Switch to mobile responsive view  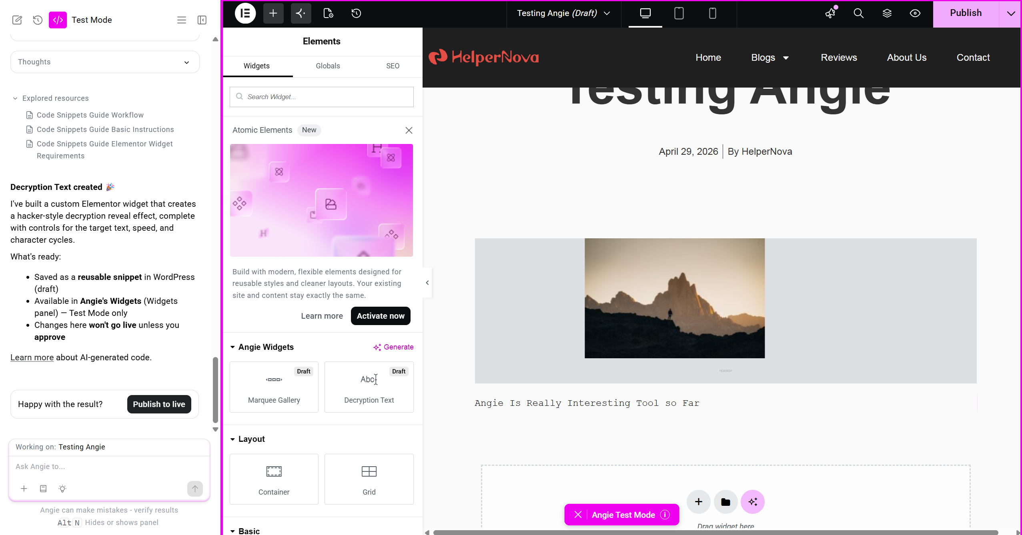[x=712, y=13]
